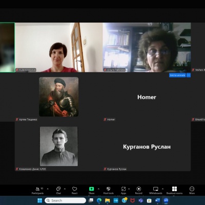
Task: Click the taskbar Search box
Action: click(x=65, y=200)
